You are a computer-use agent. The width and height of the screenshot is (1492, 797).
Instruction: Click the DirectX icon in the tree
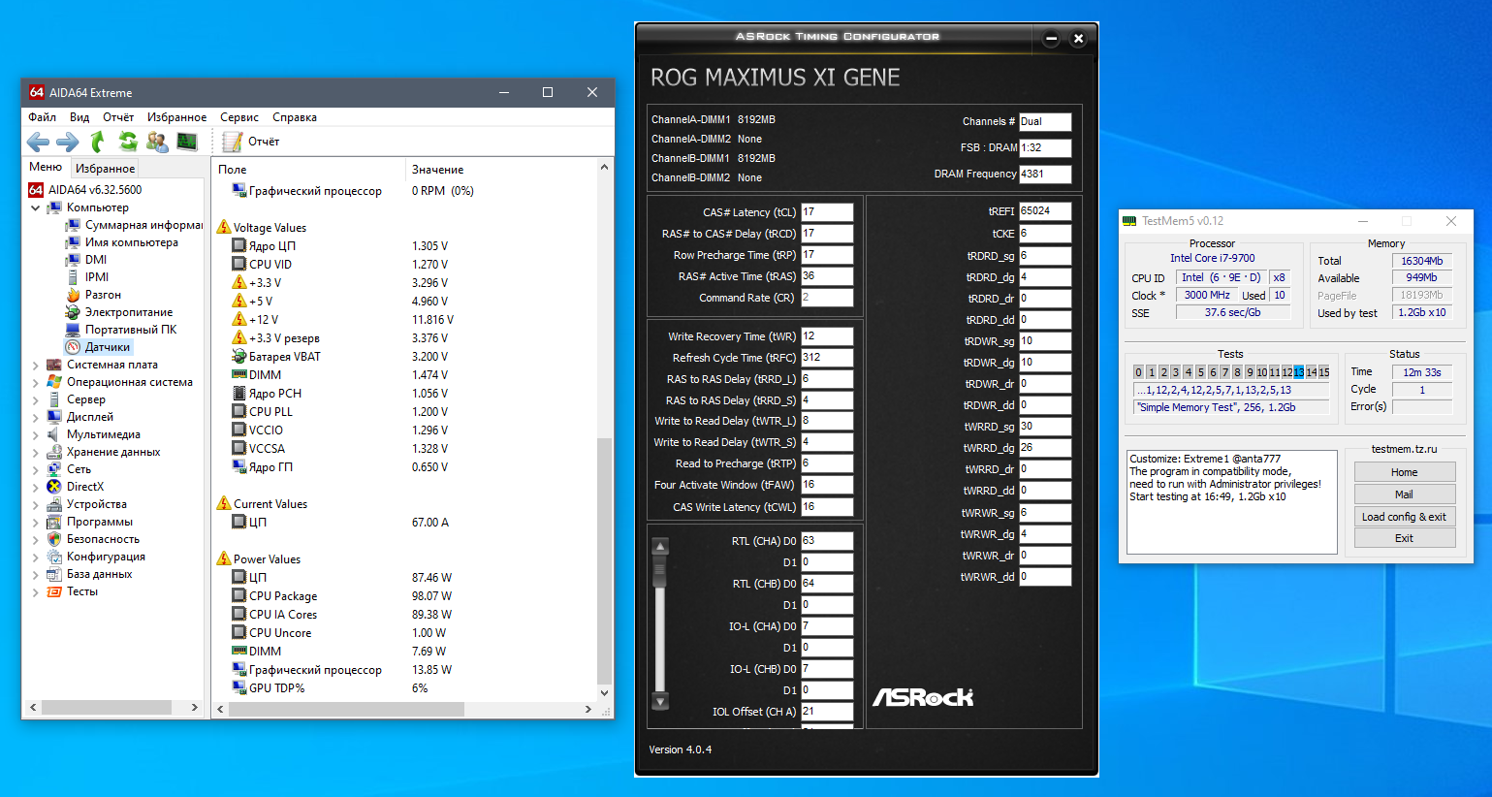54,487
